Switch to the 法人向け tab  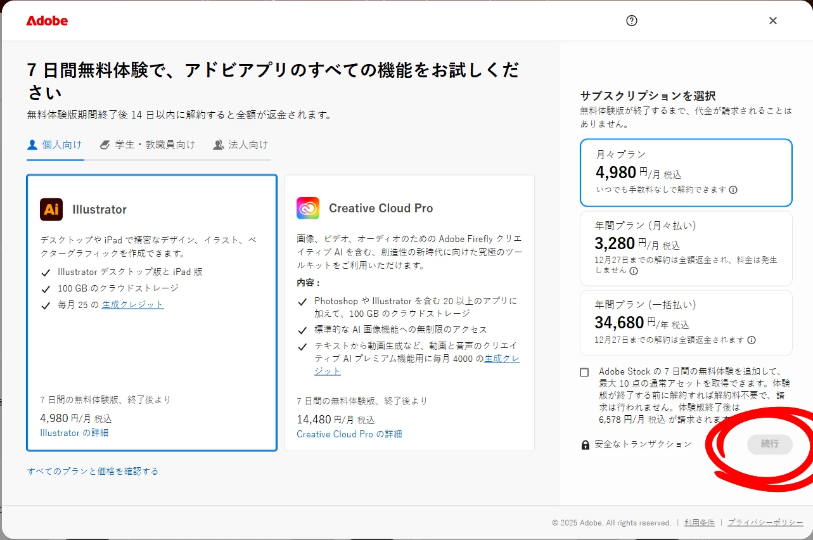[241, 145]
